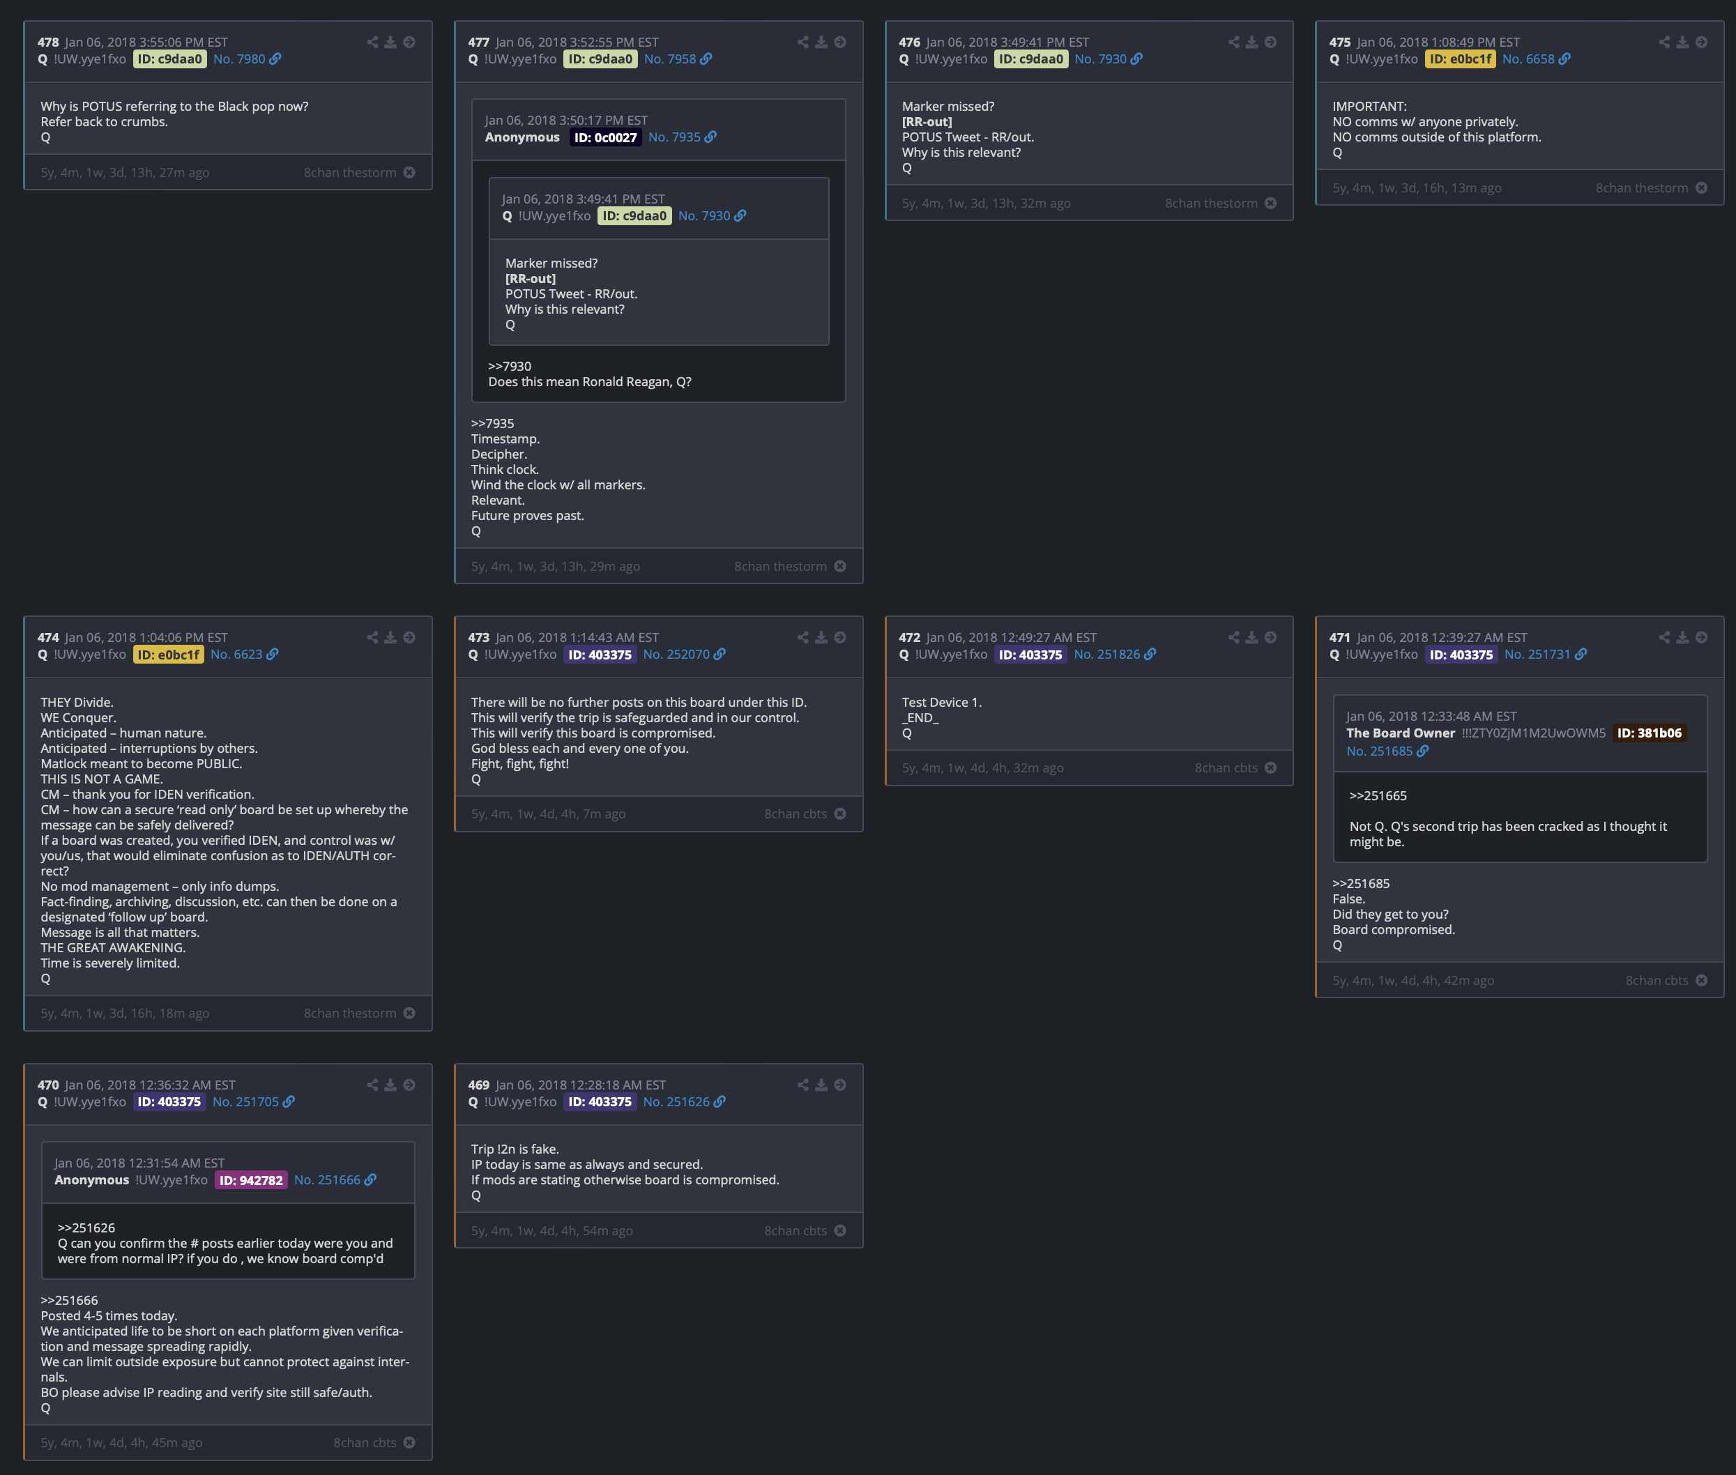Screen dimensions: 1736x1475
Task: Download post 472 with download icon
Action: click(x=1252, y=637)
